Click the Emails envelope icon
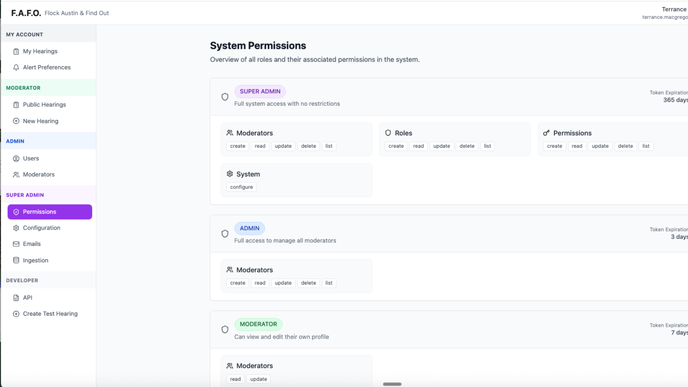 coord(16,244)
